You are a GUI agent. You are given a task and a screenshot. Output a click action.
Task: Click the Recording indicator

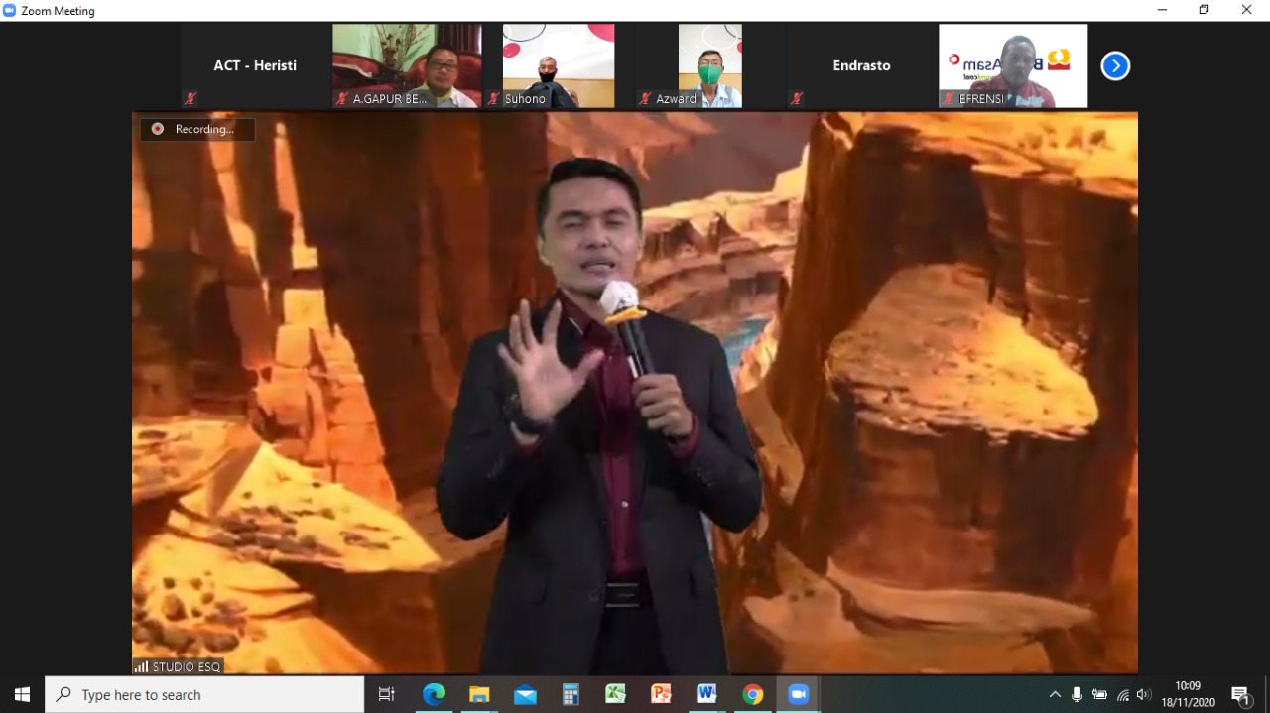point(196,129)
